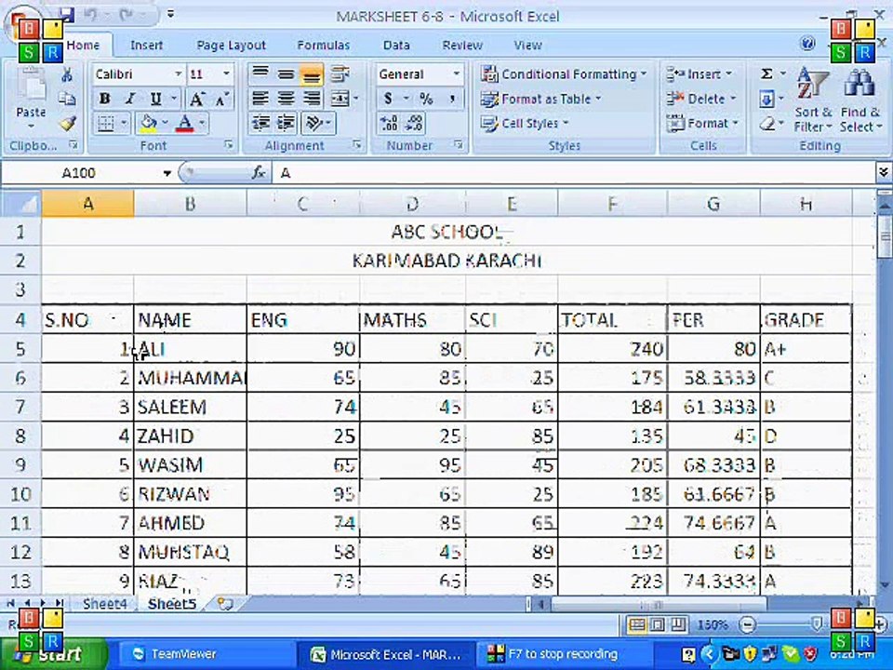Click the zoom slider minus button
This screenshot has width=893, height=670.
[747, 625]
